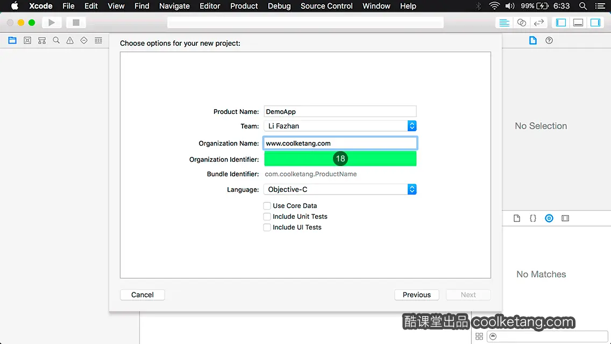Click the battery status indicator
This screenshot has width=611, height=344.
click(535, 6)
